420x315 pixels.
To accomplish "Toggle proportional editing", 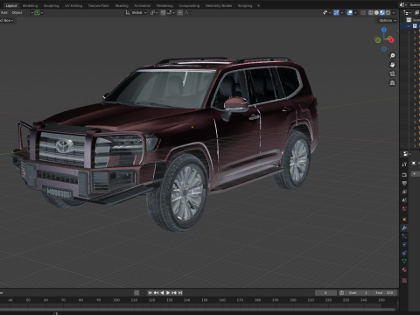I will [180, 12].
